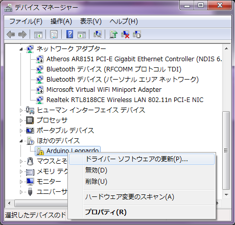Click the Disable device toolbar icon with down arrow

tap(137, 34)
